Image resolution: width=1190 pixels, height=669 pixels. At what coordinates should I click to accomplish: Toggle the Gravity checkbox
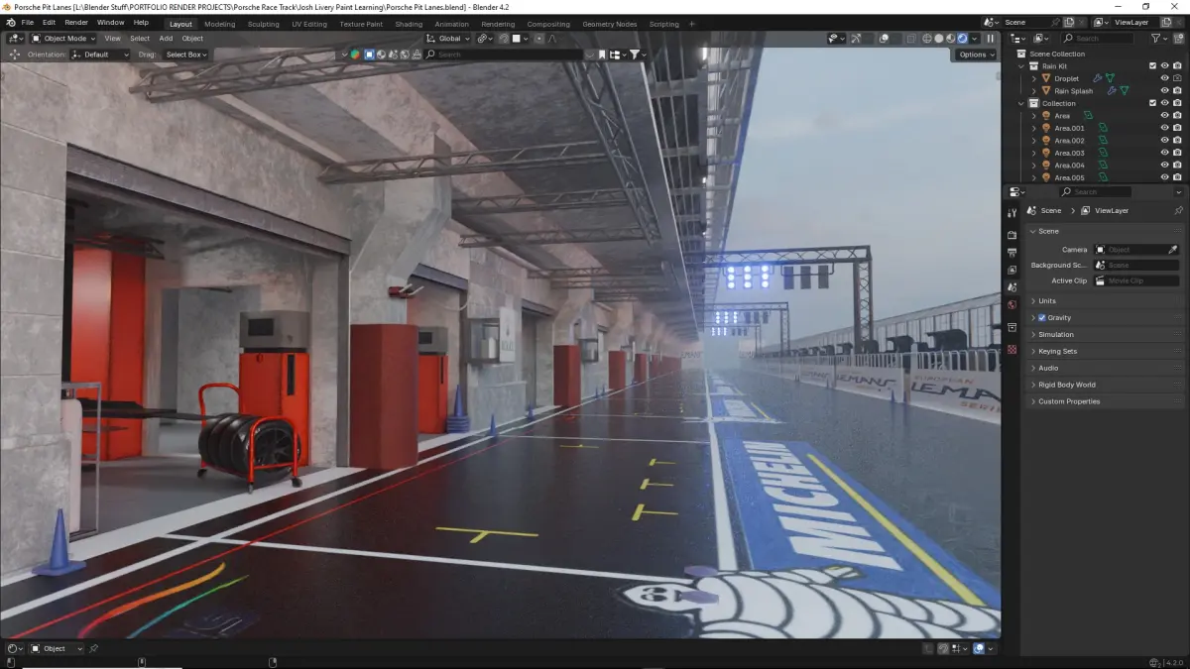pyautogui.click(x=1042, y=318)
